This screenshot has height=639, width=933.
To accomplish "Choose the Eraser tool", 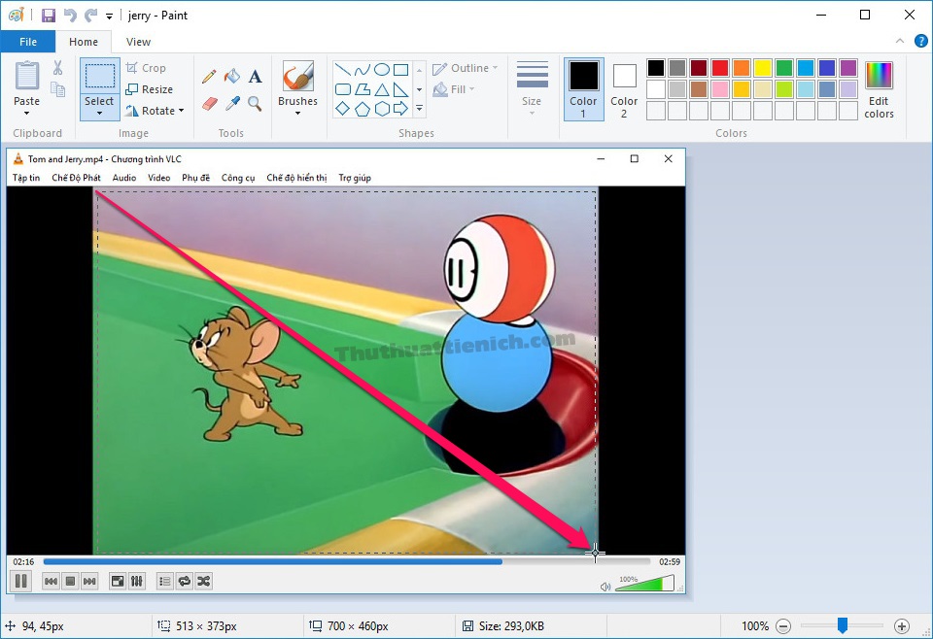I will coord(209,103).
